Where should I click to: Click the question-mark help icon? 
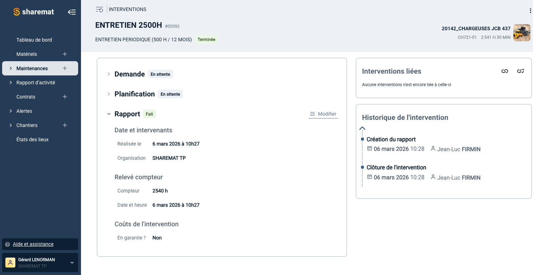[7, 244]
